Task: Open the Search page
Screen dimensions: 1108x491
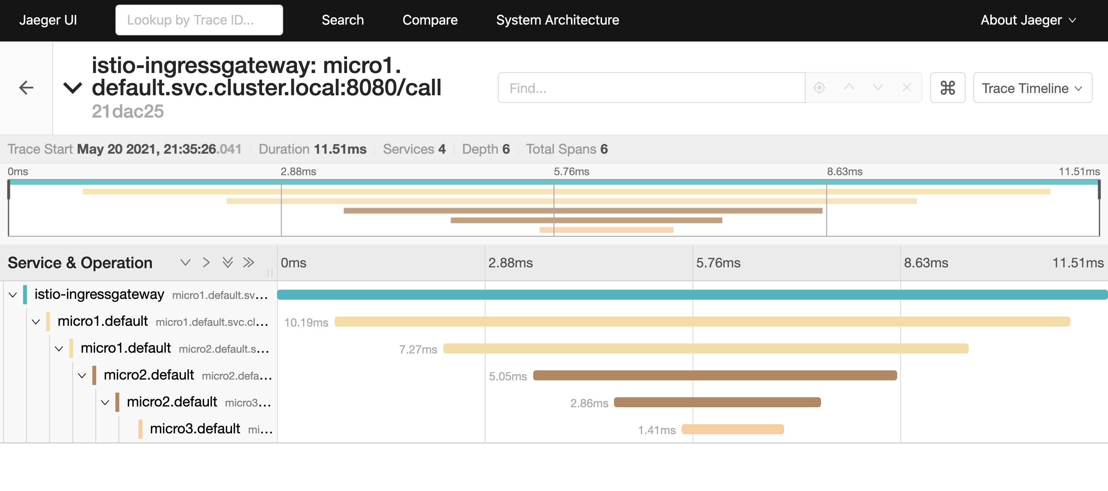Action: point(342,20)
